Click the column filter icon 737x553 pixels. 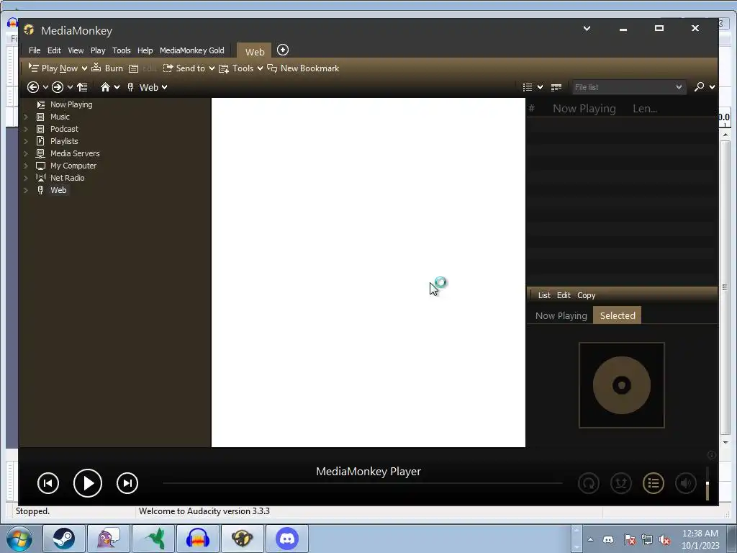tap(556, 87)
